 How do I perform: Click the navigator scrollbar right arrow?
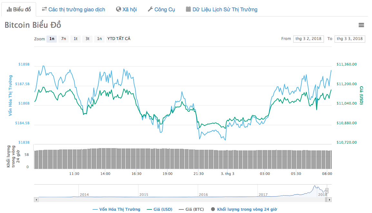click(329, 200)
